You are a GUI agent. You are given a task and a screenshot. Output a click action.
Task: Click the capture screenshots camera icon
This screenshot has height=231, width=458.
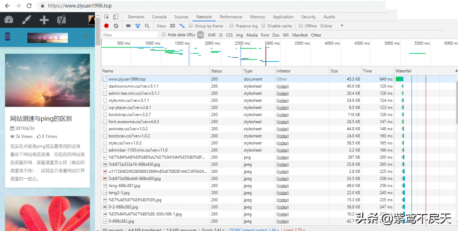128,26
